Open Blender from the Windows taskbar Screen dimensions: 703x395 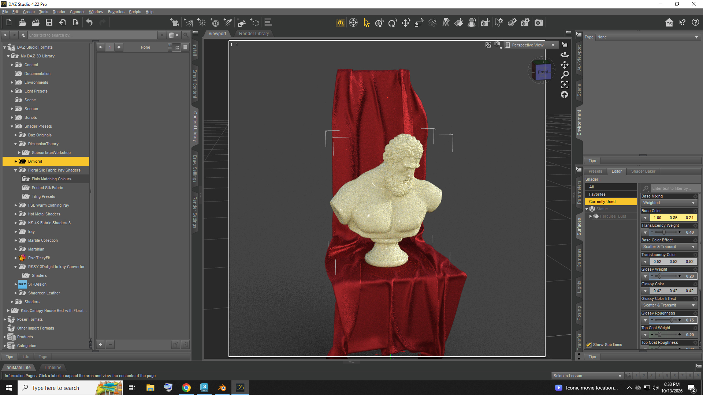[x=222, y=388]
